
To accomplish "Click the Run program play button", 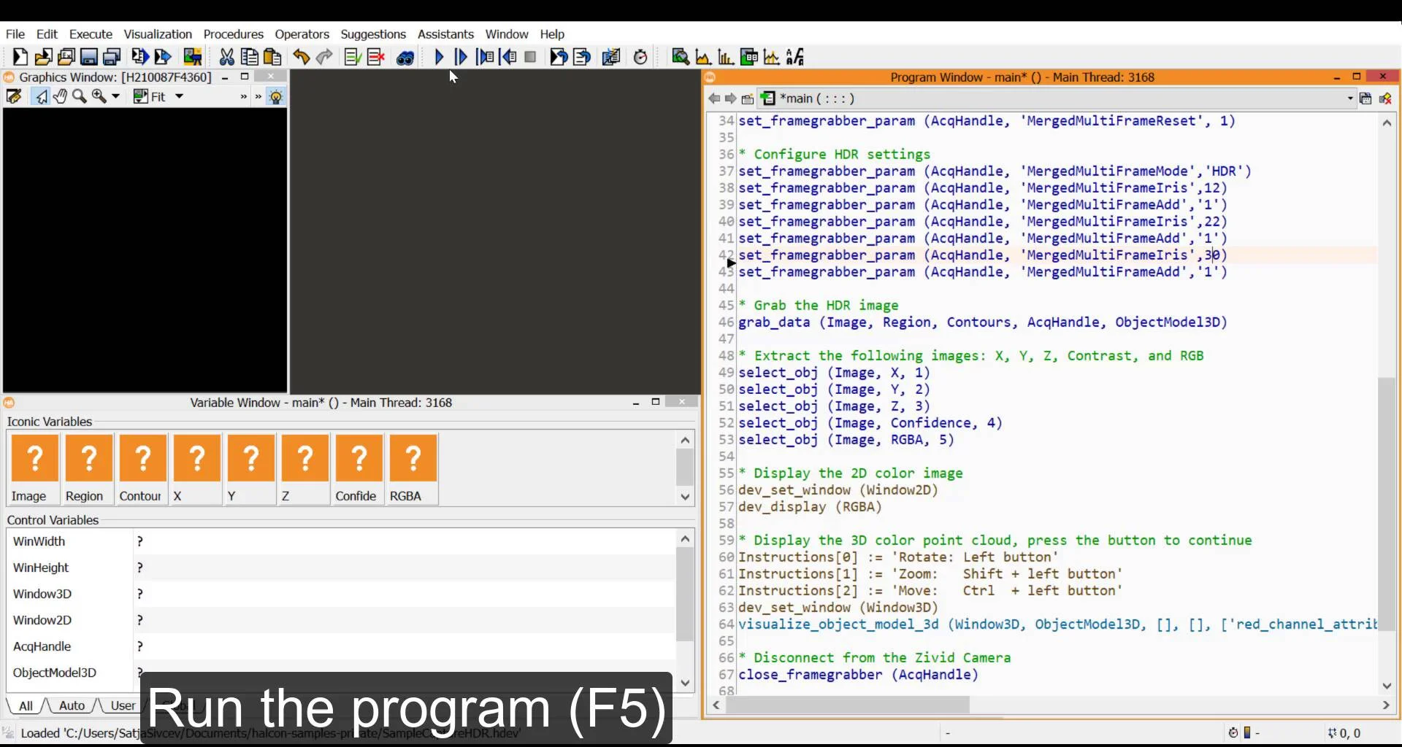I will click(x=439, y=57).
